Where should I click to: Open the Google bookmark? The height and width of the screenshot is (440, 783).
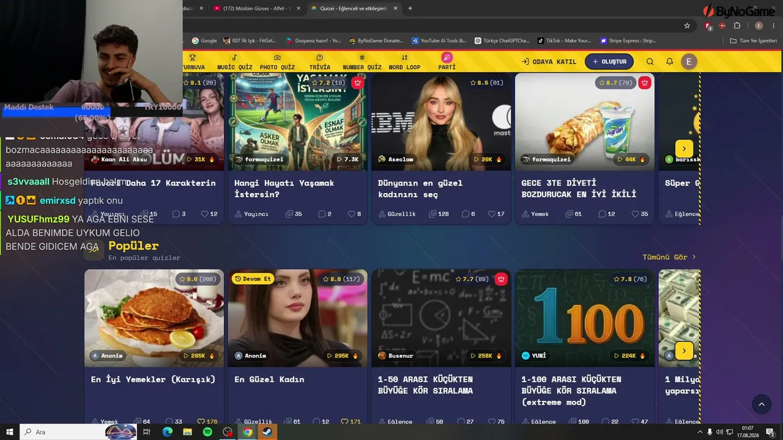[x=204, y=41]
